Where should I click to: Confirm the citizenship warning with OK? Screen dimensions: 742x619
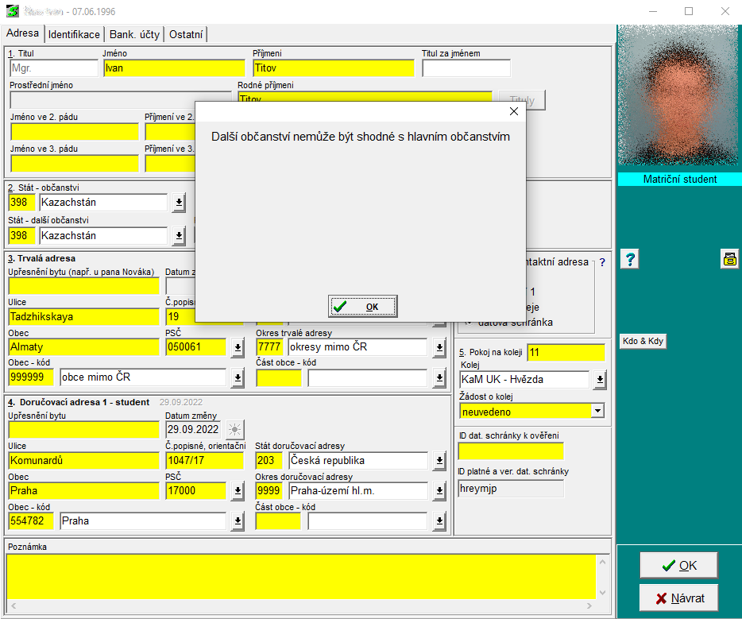coord(362,307)
